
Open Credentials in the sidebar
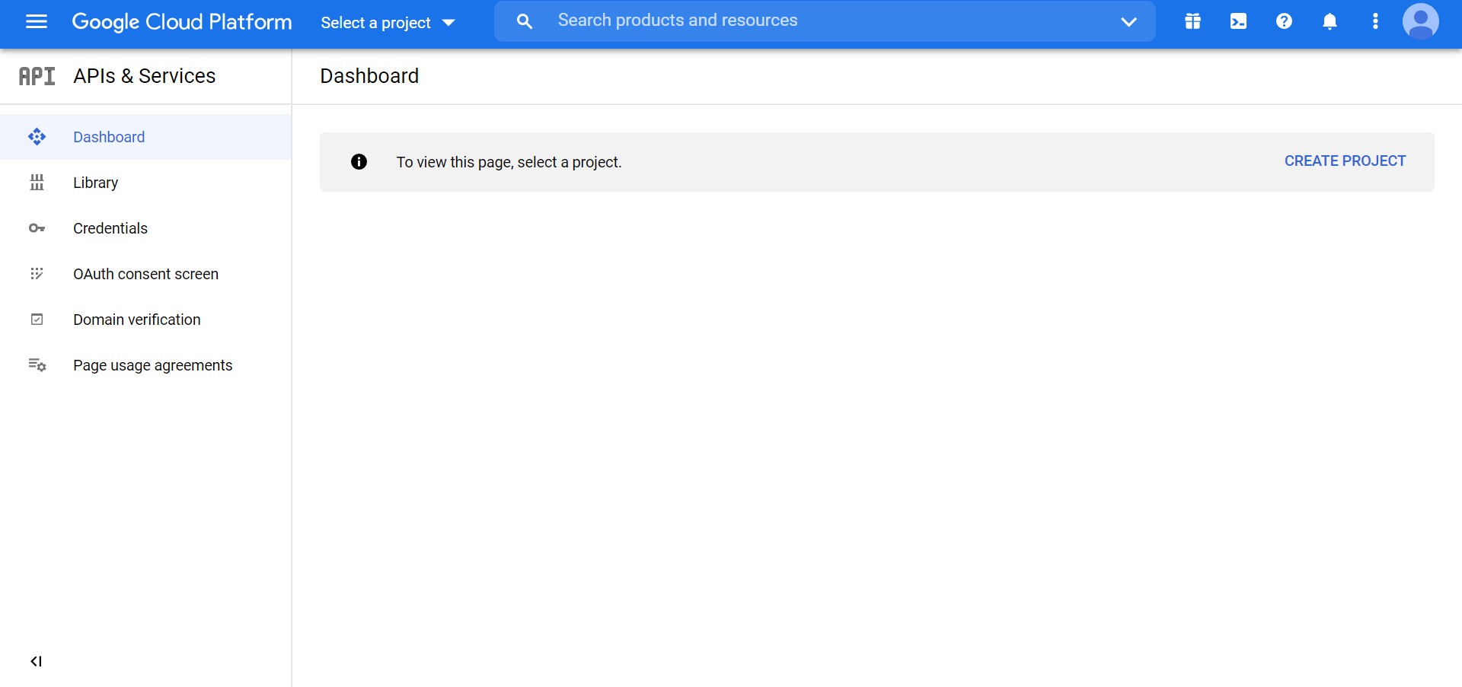(145, 228)
